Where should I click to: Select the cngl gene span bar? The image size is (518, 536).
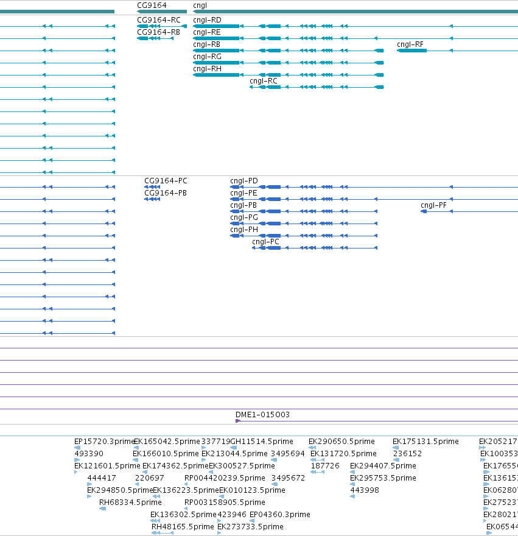[355, 12]
